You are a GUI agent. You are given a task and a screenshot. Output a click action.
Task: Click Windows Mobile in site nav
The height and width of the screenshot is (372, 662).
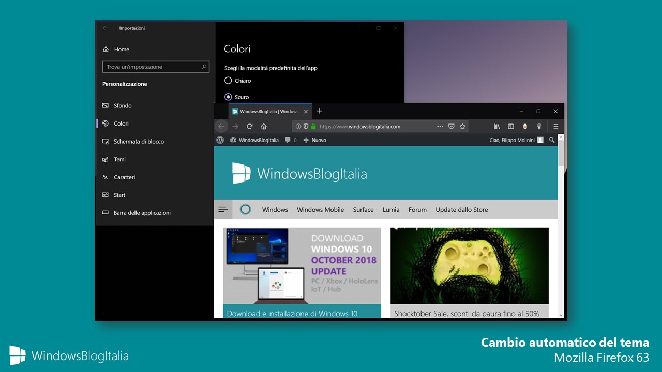click(320, 210)
